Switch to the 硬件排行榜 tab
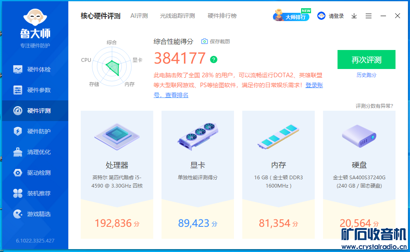410x252 pixels. [222, 16]
